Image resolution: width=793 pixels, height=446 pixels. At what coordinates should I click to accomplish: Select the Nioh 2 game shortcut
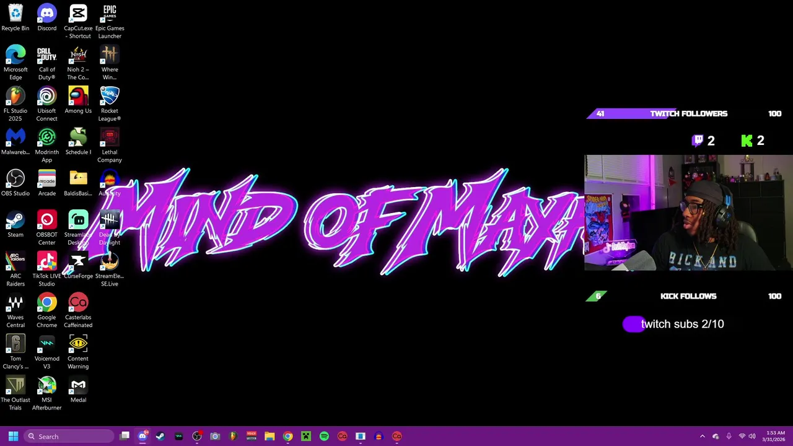(78, 63)
